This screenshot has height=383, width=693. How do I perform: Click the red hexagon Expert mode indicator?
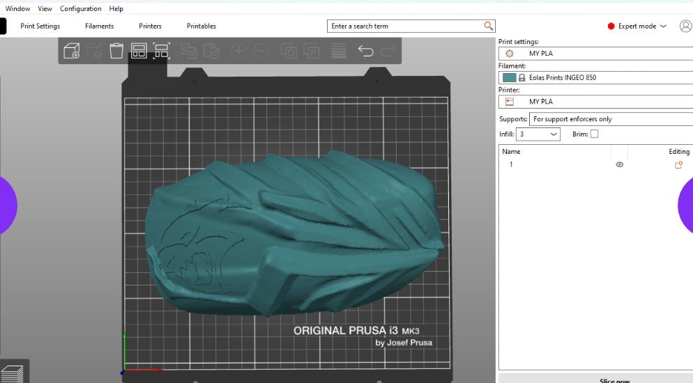611,26
